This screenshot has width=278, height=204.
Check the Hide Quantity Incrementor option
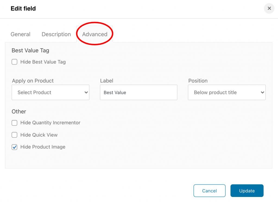[x=15, y=123]
